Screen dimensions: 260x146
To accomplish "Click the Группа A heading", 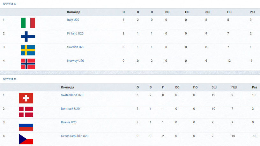I will click(x=9, y=4).
